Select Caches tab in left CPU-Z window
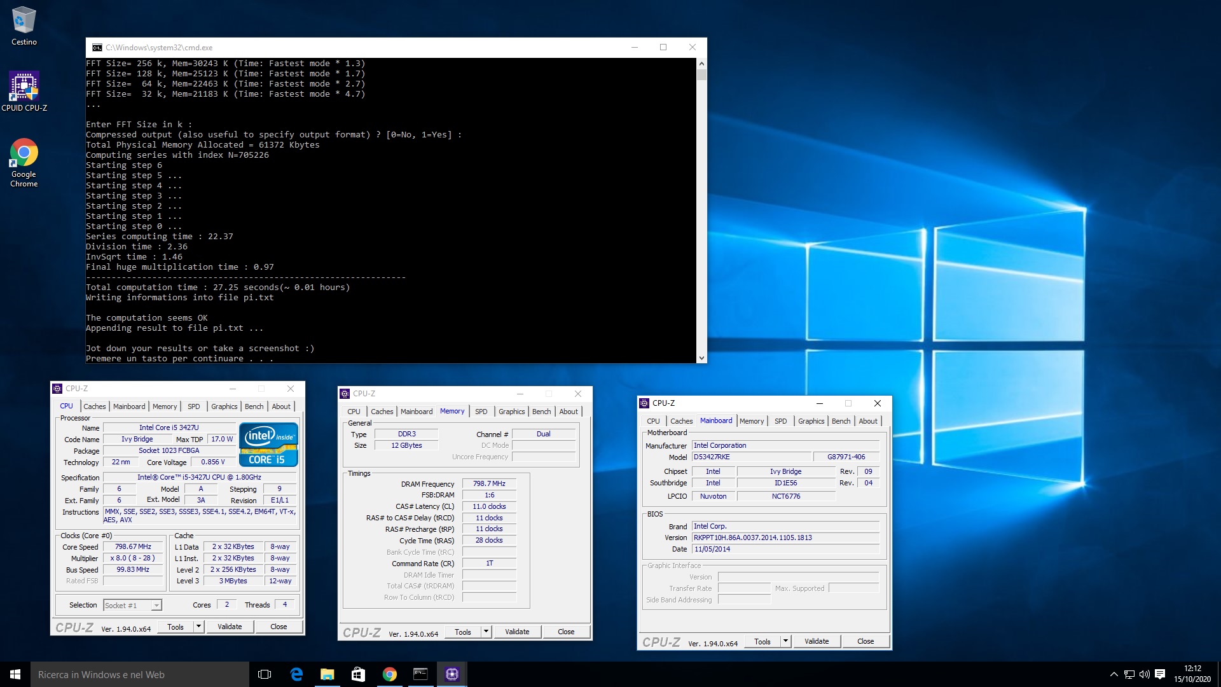1221x687 pixels. click(x=95, y=406)
